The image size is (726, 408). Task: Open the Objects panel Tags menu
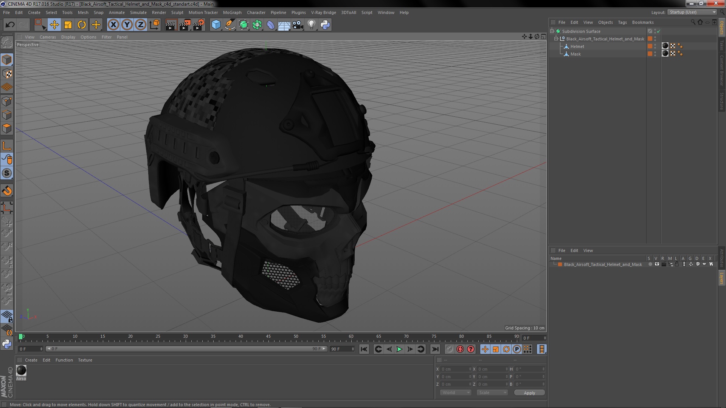pos(622,22)
